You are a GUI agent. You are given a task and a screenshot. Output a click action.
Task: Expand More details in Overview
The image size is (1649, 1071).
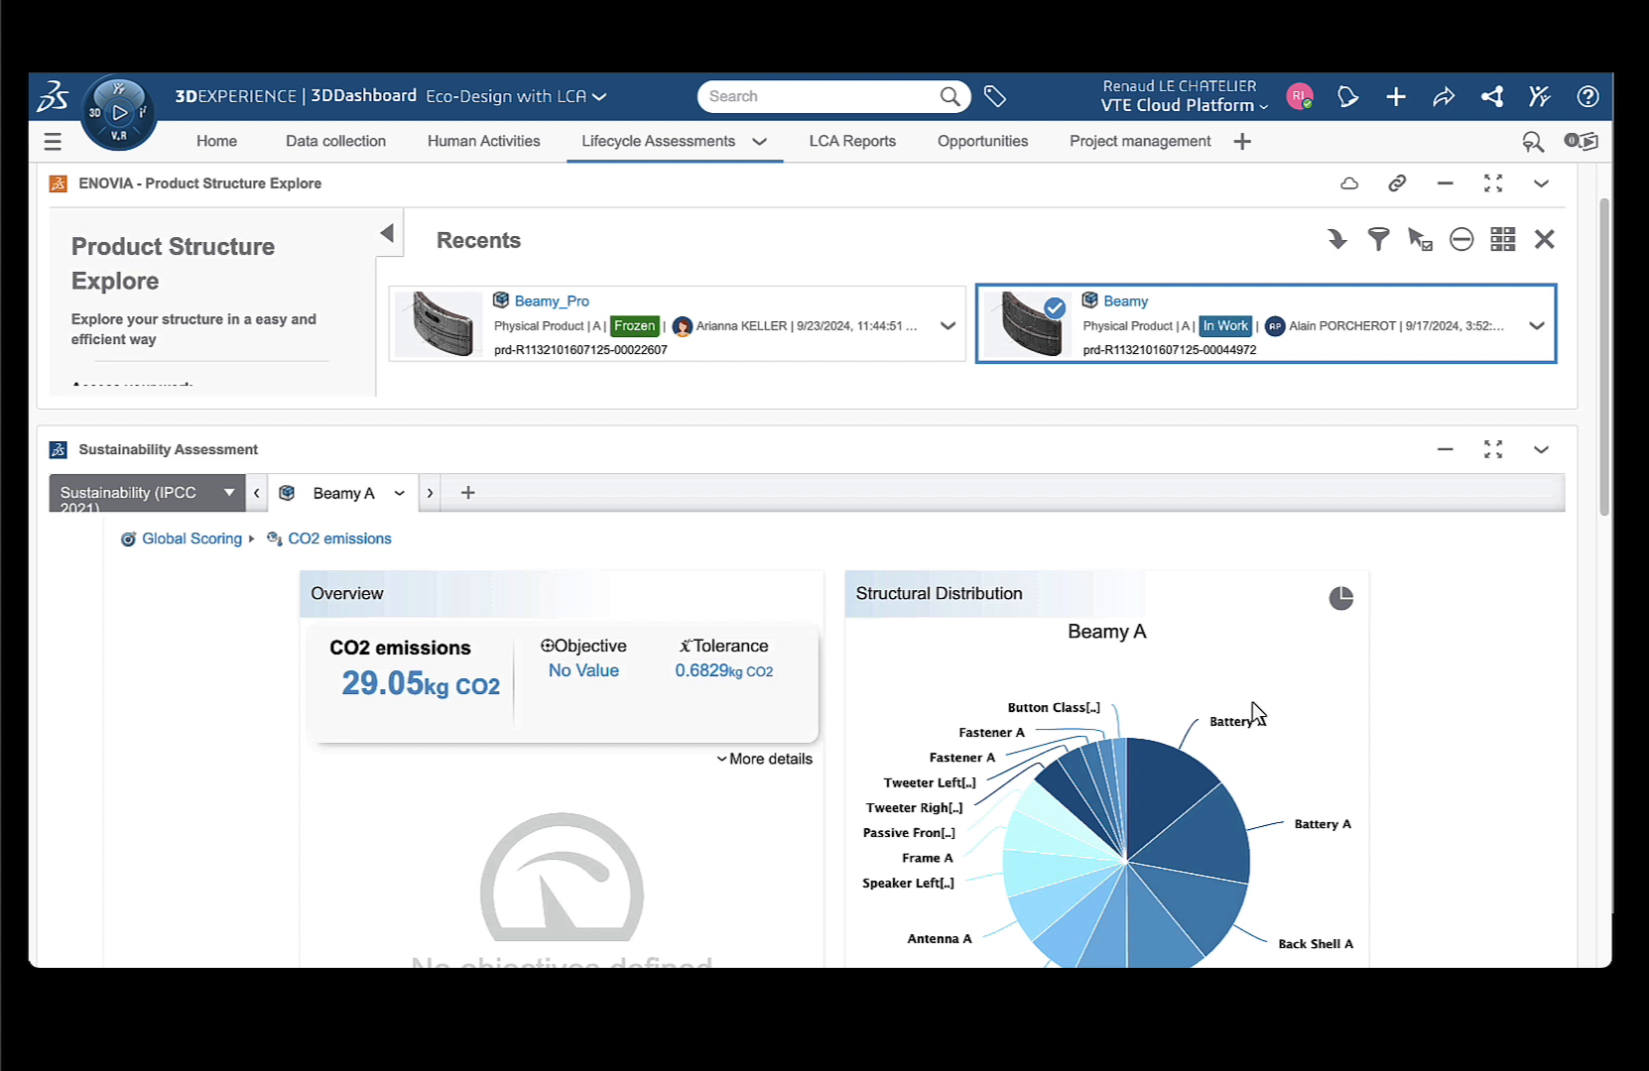(764, 759)
